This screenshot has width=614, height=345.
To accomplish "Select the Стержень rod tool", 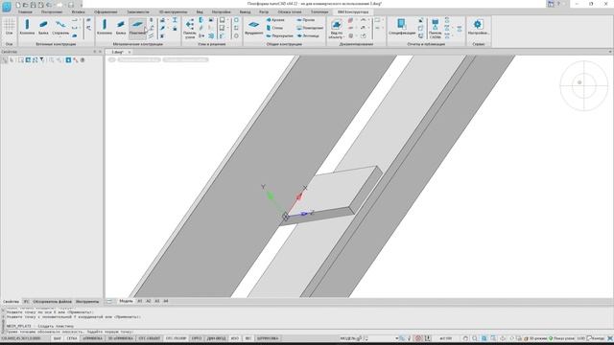I will (60, 27).
